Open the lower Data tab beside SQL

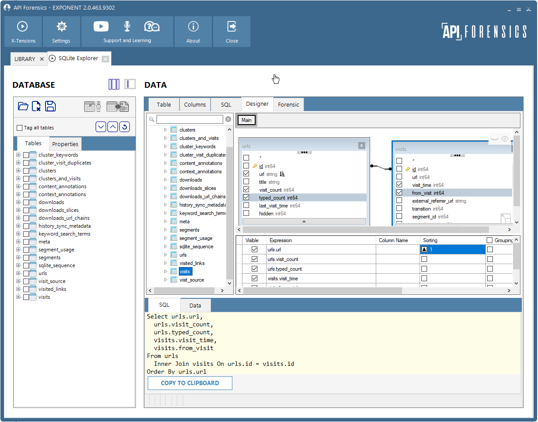click(x=196, y=305)
